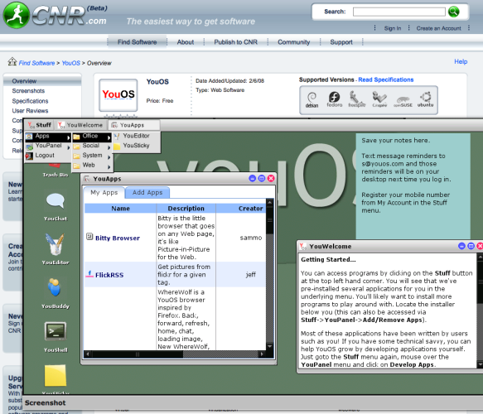Click the YouApps vertical scrollbar down arrow

click(270, 347)
